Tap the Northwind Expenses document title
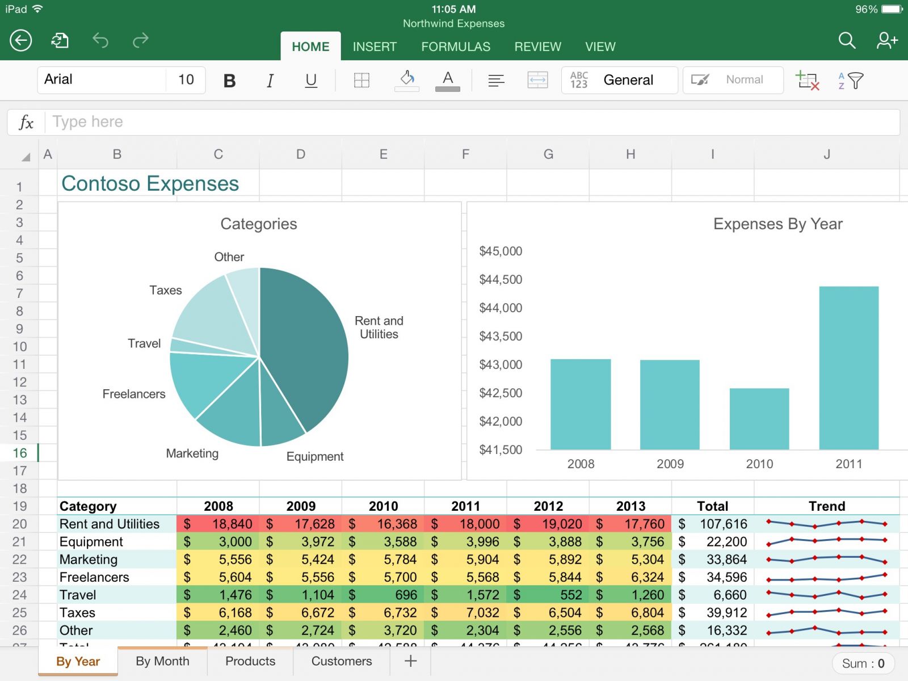This screenshot has height=681, width=908. [x=453, y=23]
